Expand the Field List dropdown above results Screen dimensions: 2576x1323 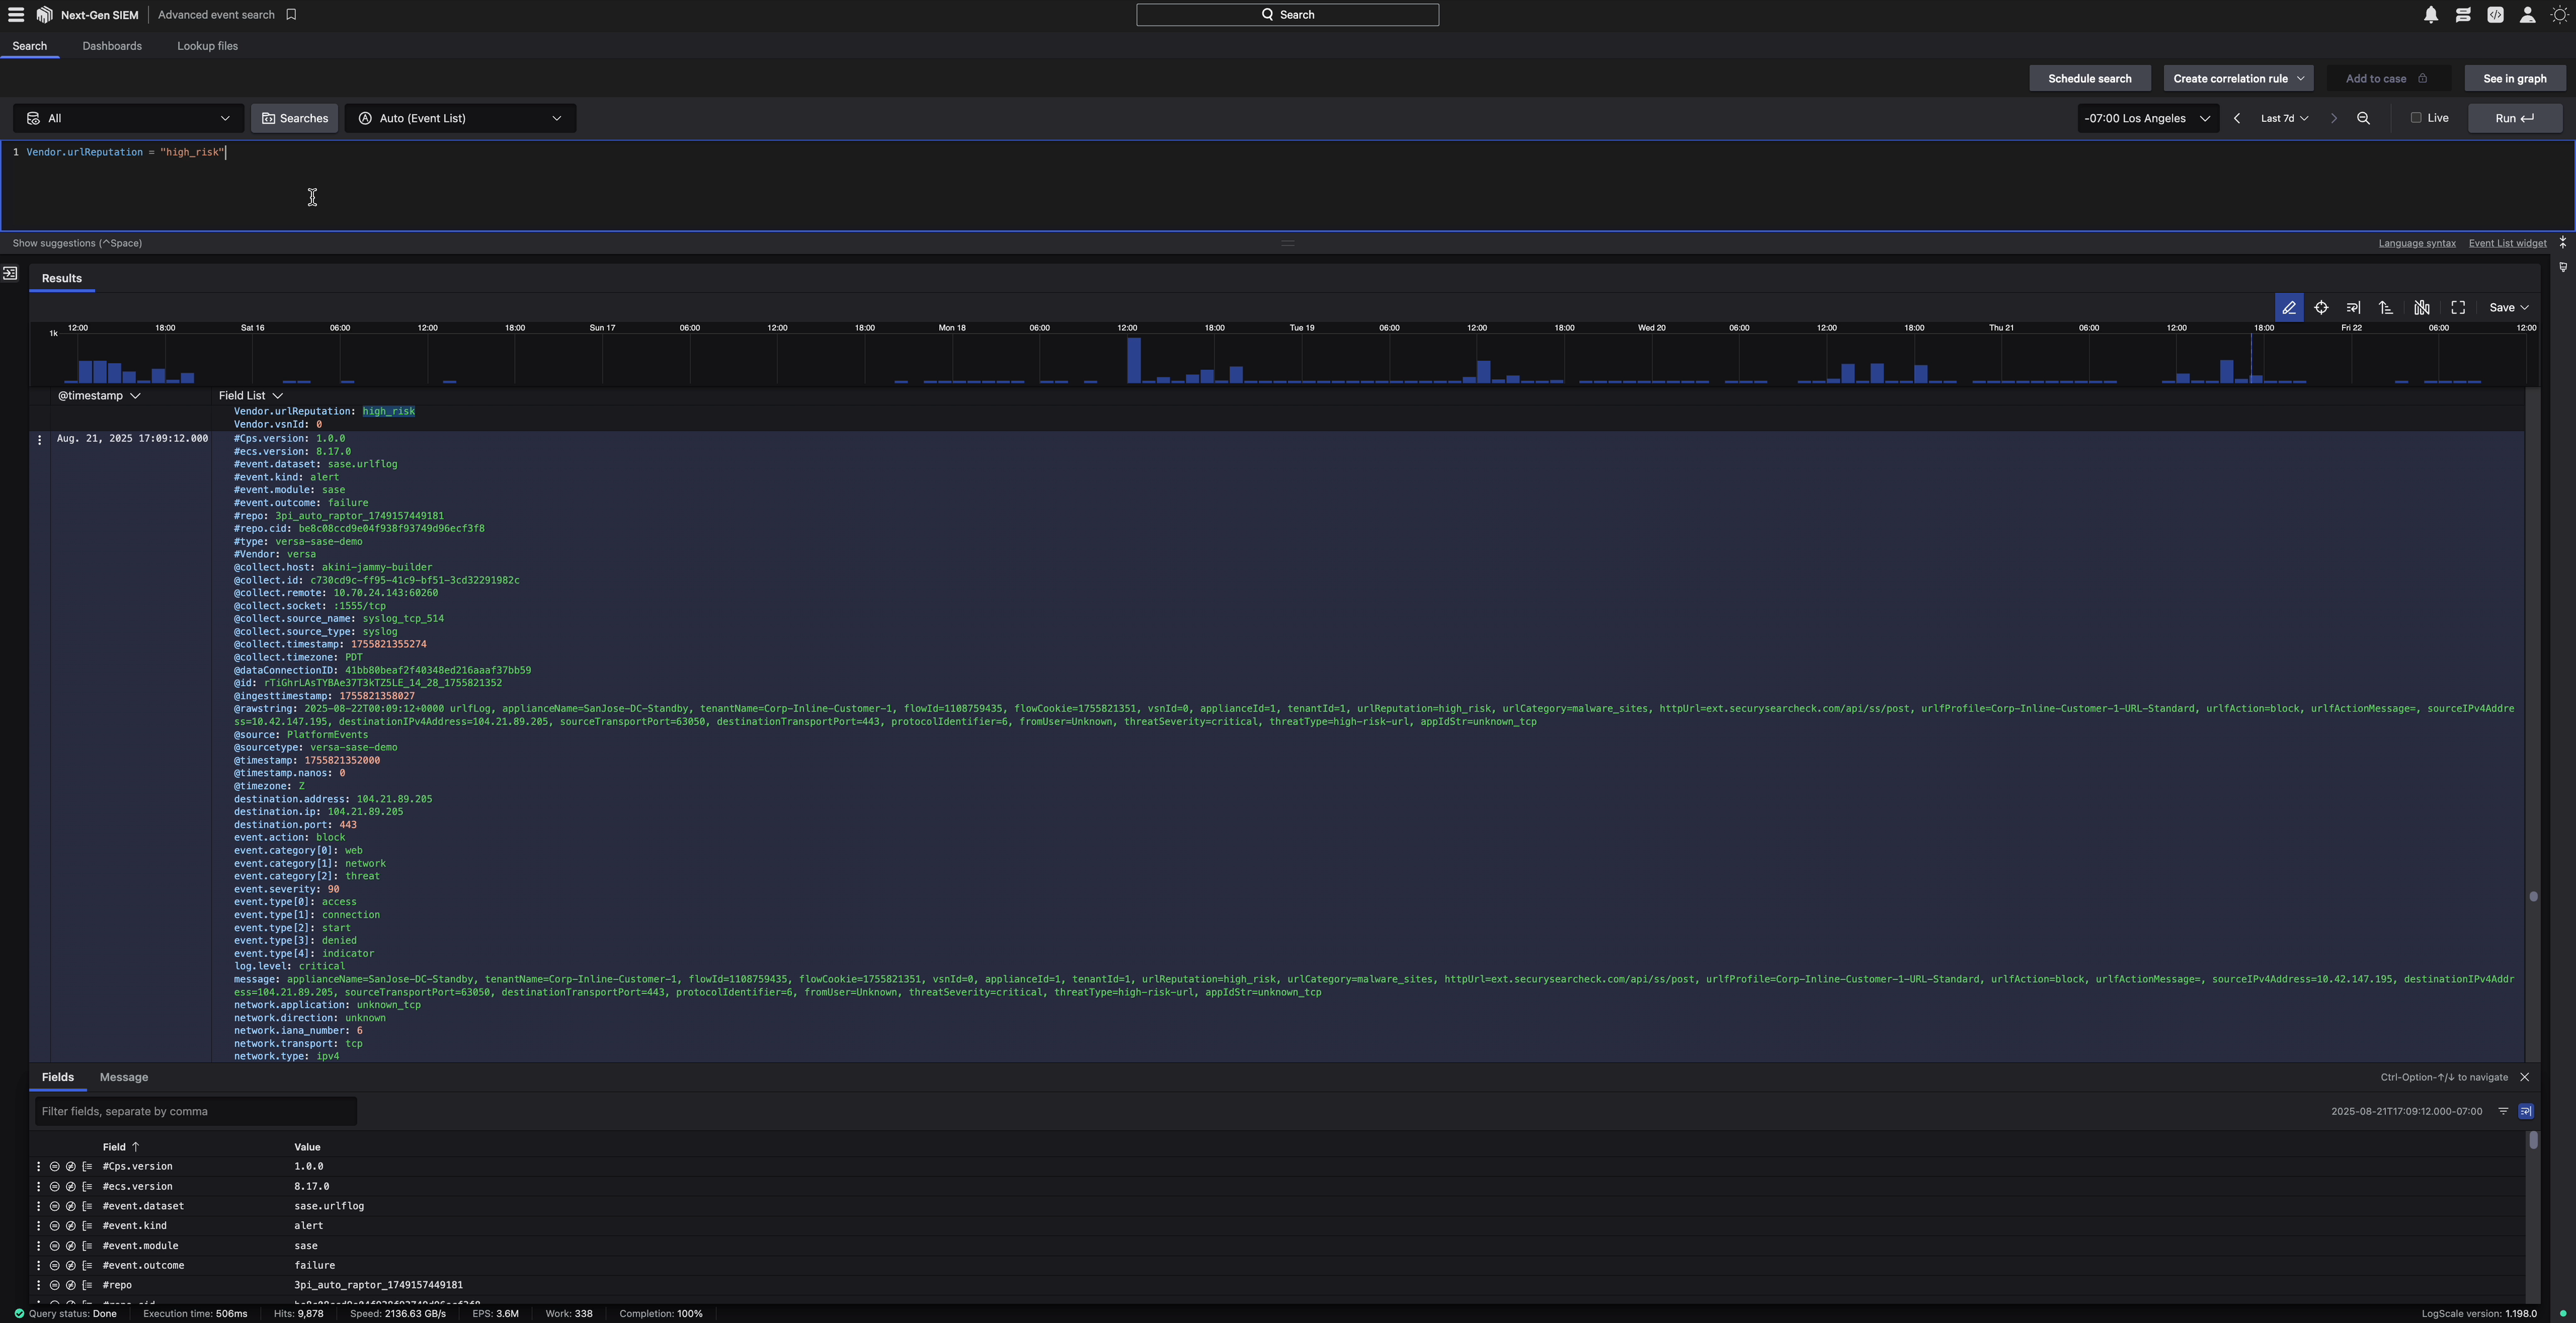pos(251,395)
